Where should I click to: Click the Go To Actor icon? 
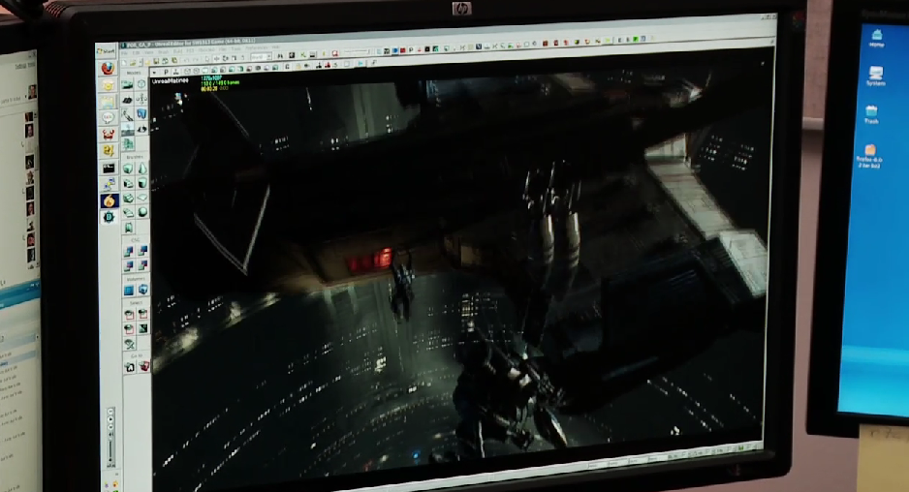(130, 367)
